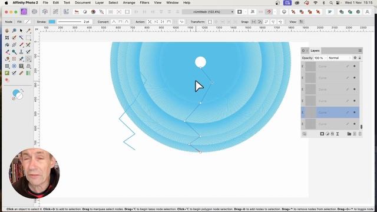
Task: Switch to the Develop Persona
Action: pyautogui.click(x=45, y=12)
